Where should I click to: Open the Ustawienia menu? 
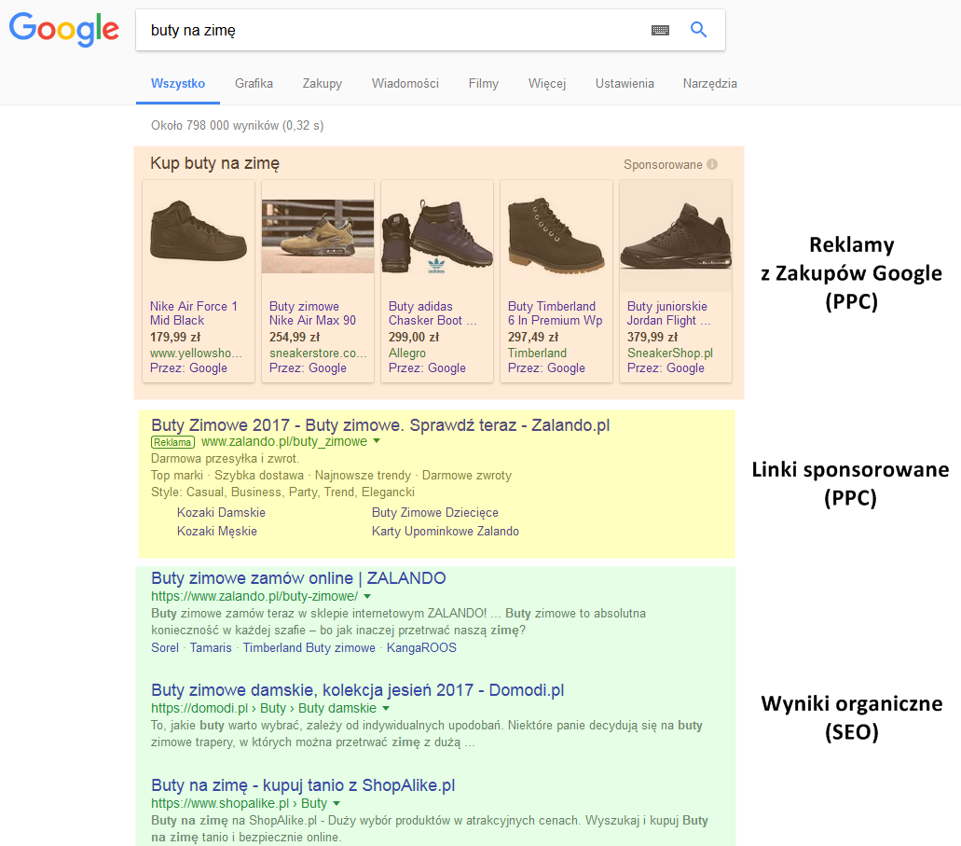pyautogui.click(x=625, y=83)
